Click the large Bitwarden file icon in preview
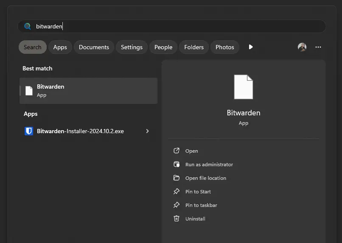Screen dimensions: 342x243 tap(244, 87)
